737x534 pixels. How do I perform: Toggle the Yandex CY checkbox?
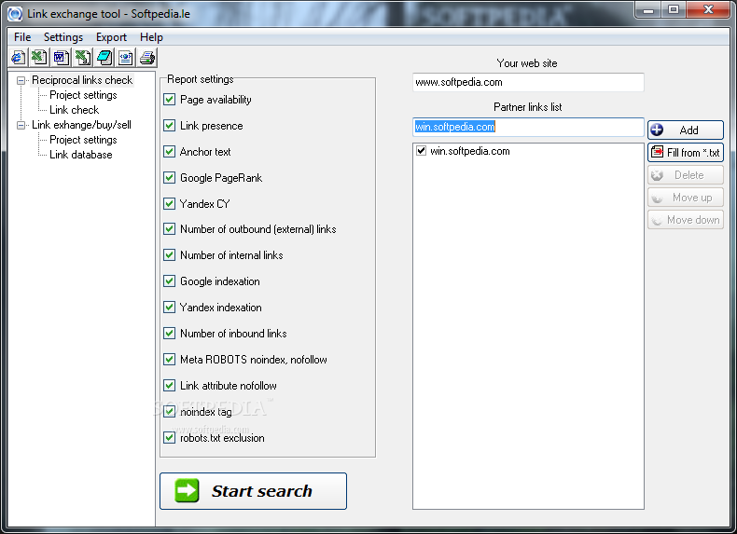[x=169, y=204]
